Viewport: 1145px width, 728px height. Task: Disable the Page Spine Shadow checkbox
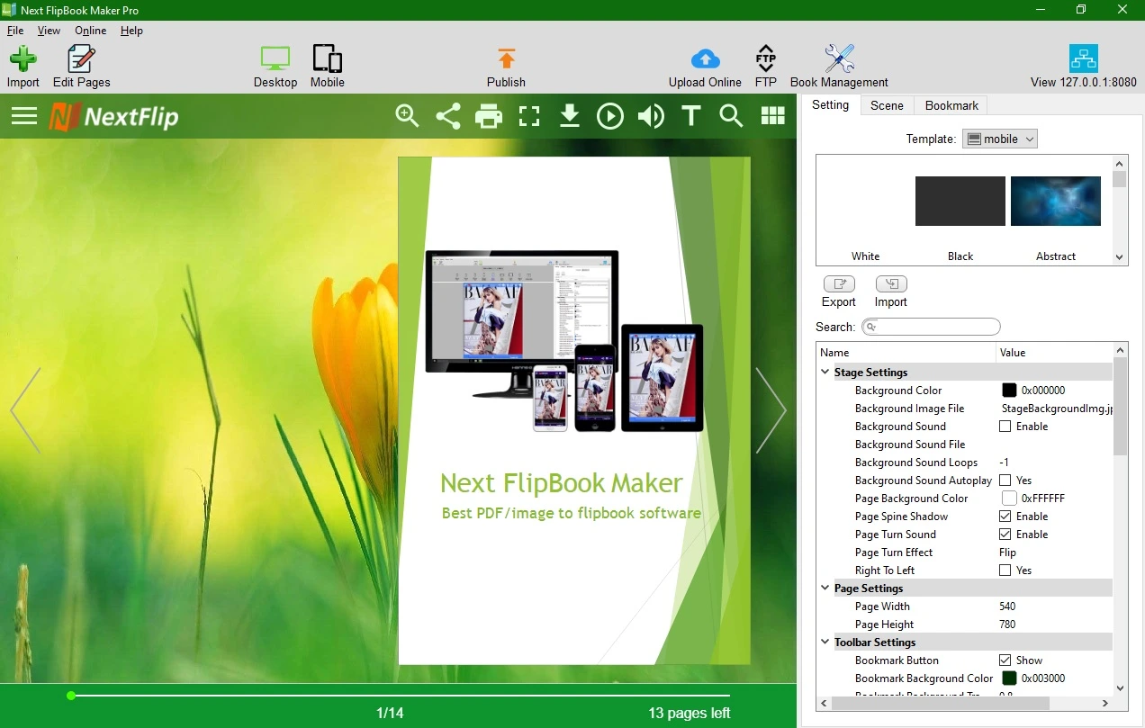coord(1005,517)
